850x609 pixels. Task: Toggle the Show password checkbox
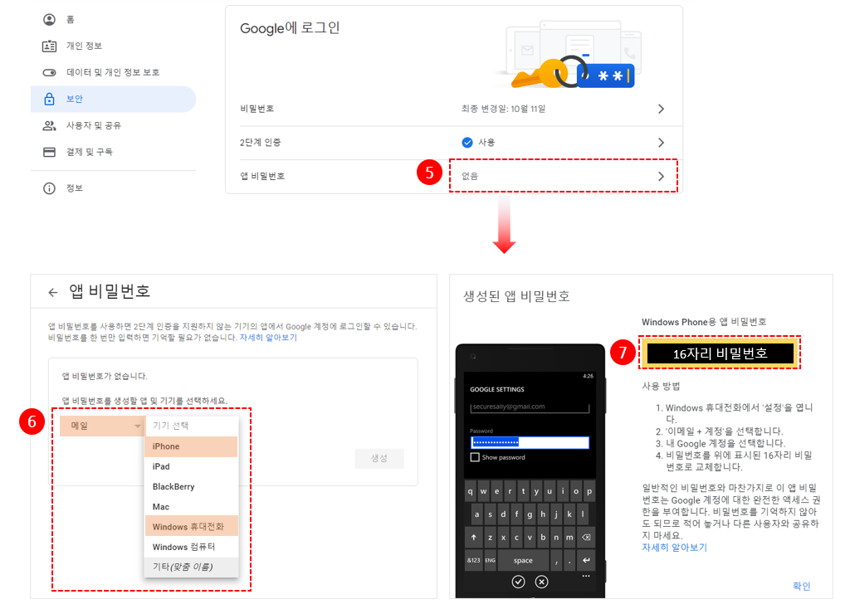pos(475,457)
